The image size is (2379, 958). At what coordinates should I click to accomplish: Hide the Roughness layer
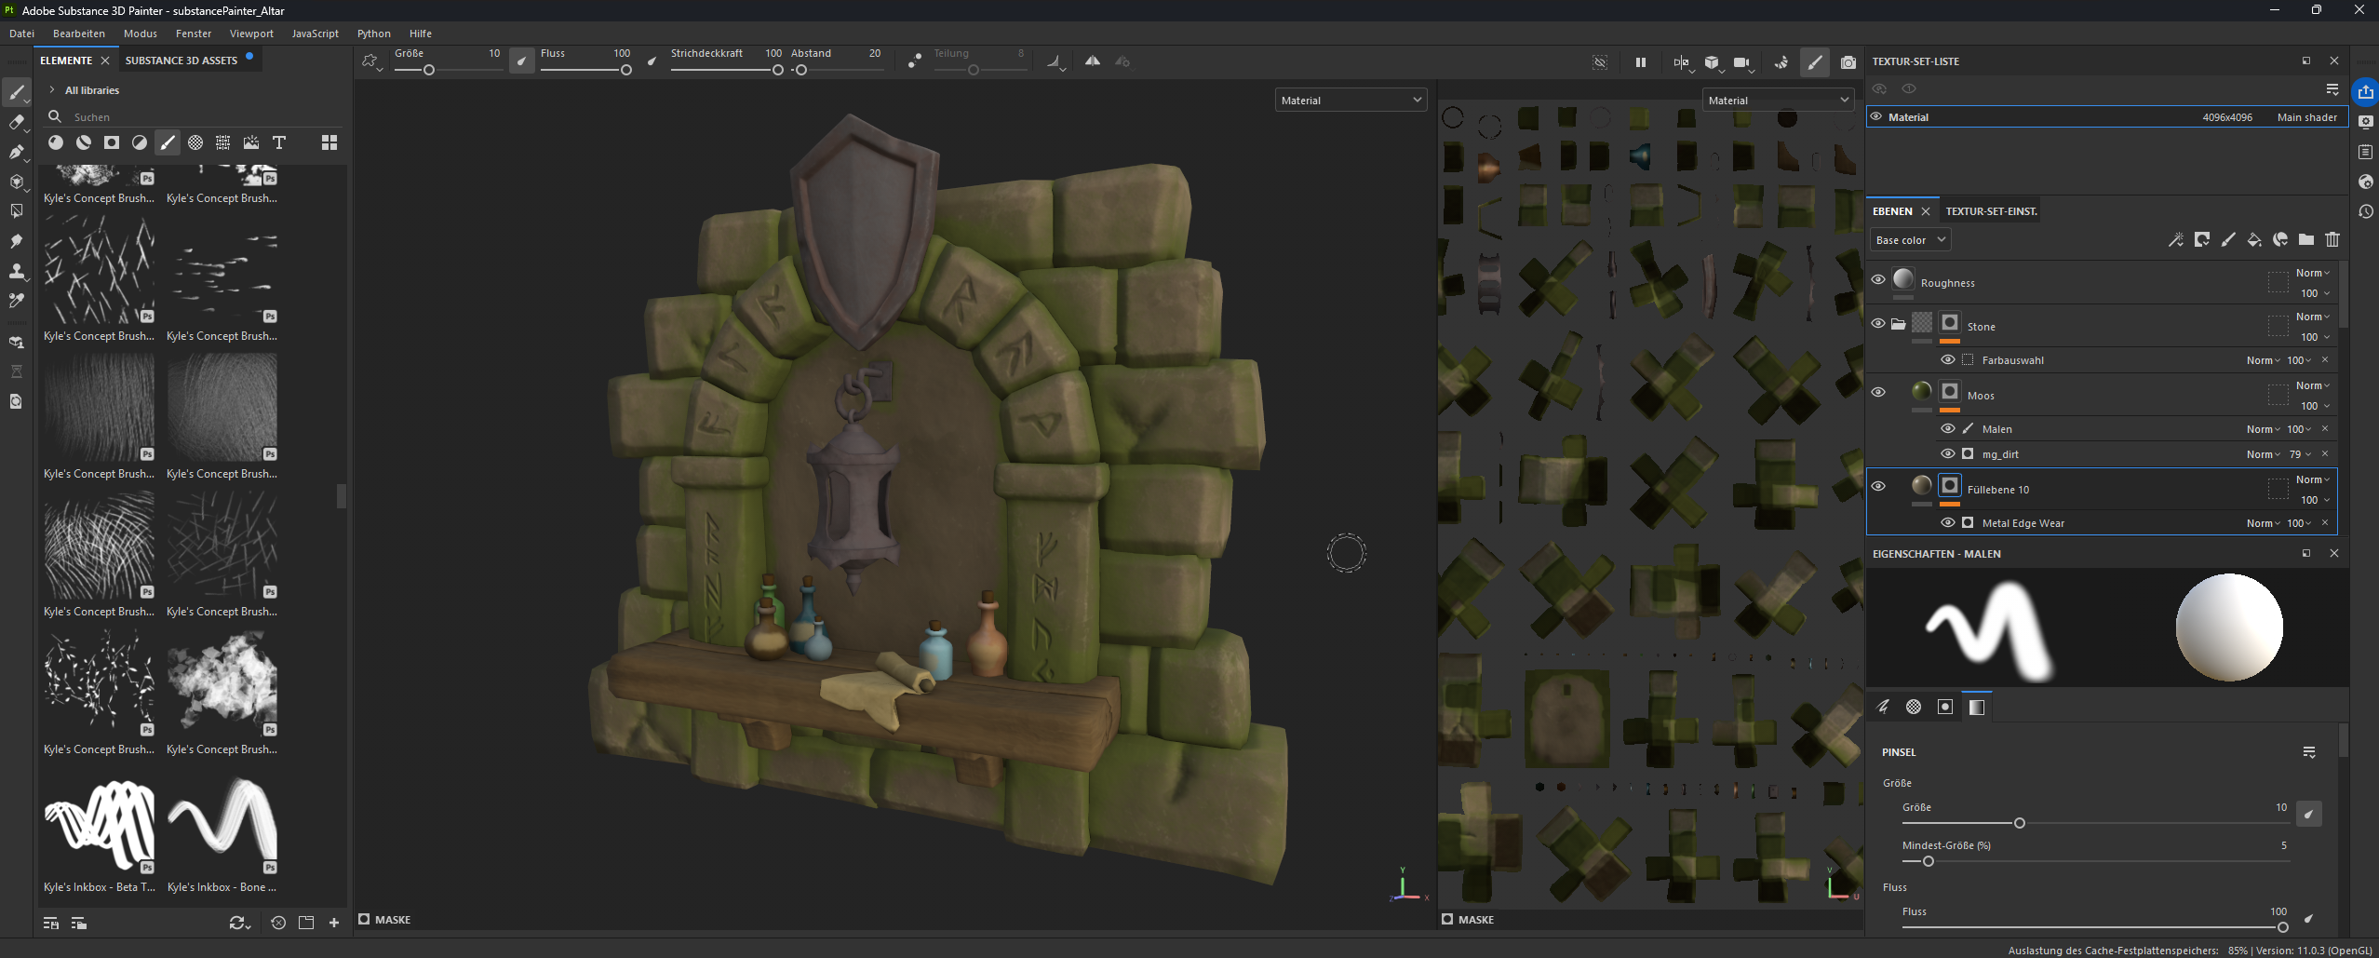(x=1878, y=279)
